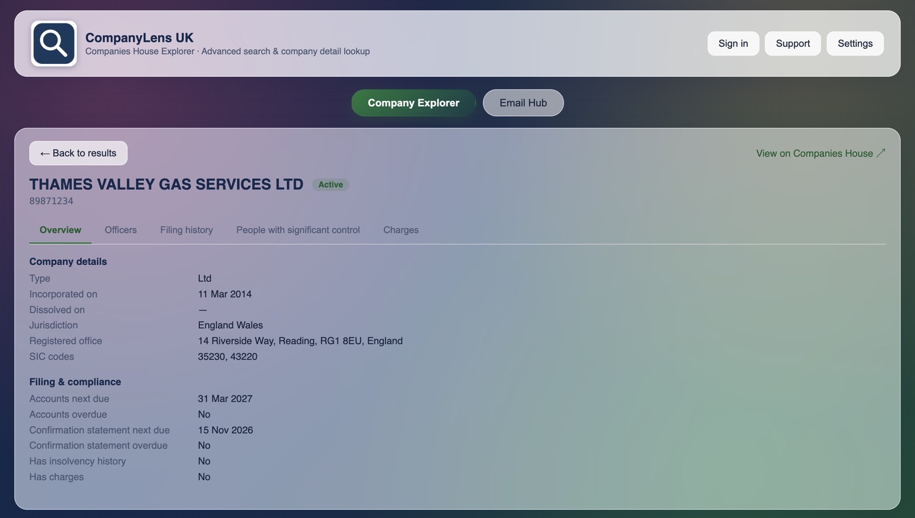Viewport: 915px width, 518px height.
Task: Open the Filing history tab
Action: 186,230
